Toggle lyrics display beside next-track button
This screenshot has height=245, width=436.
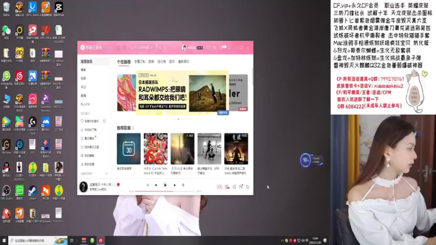(x=183, y=185)
